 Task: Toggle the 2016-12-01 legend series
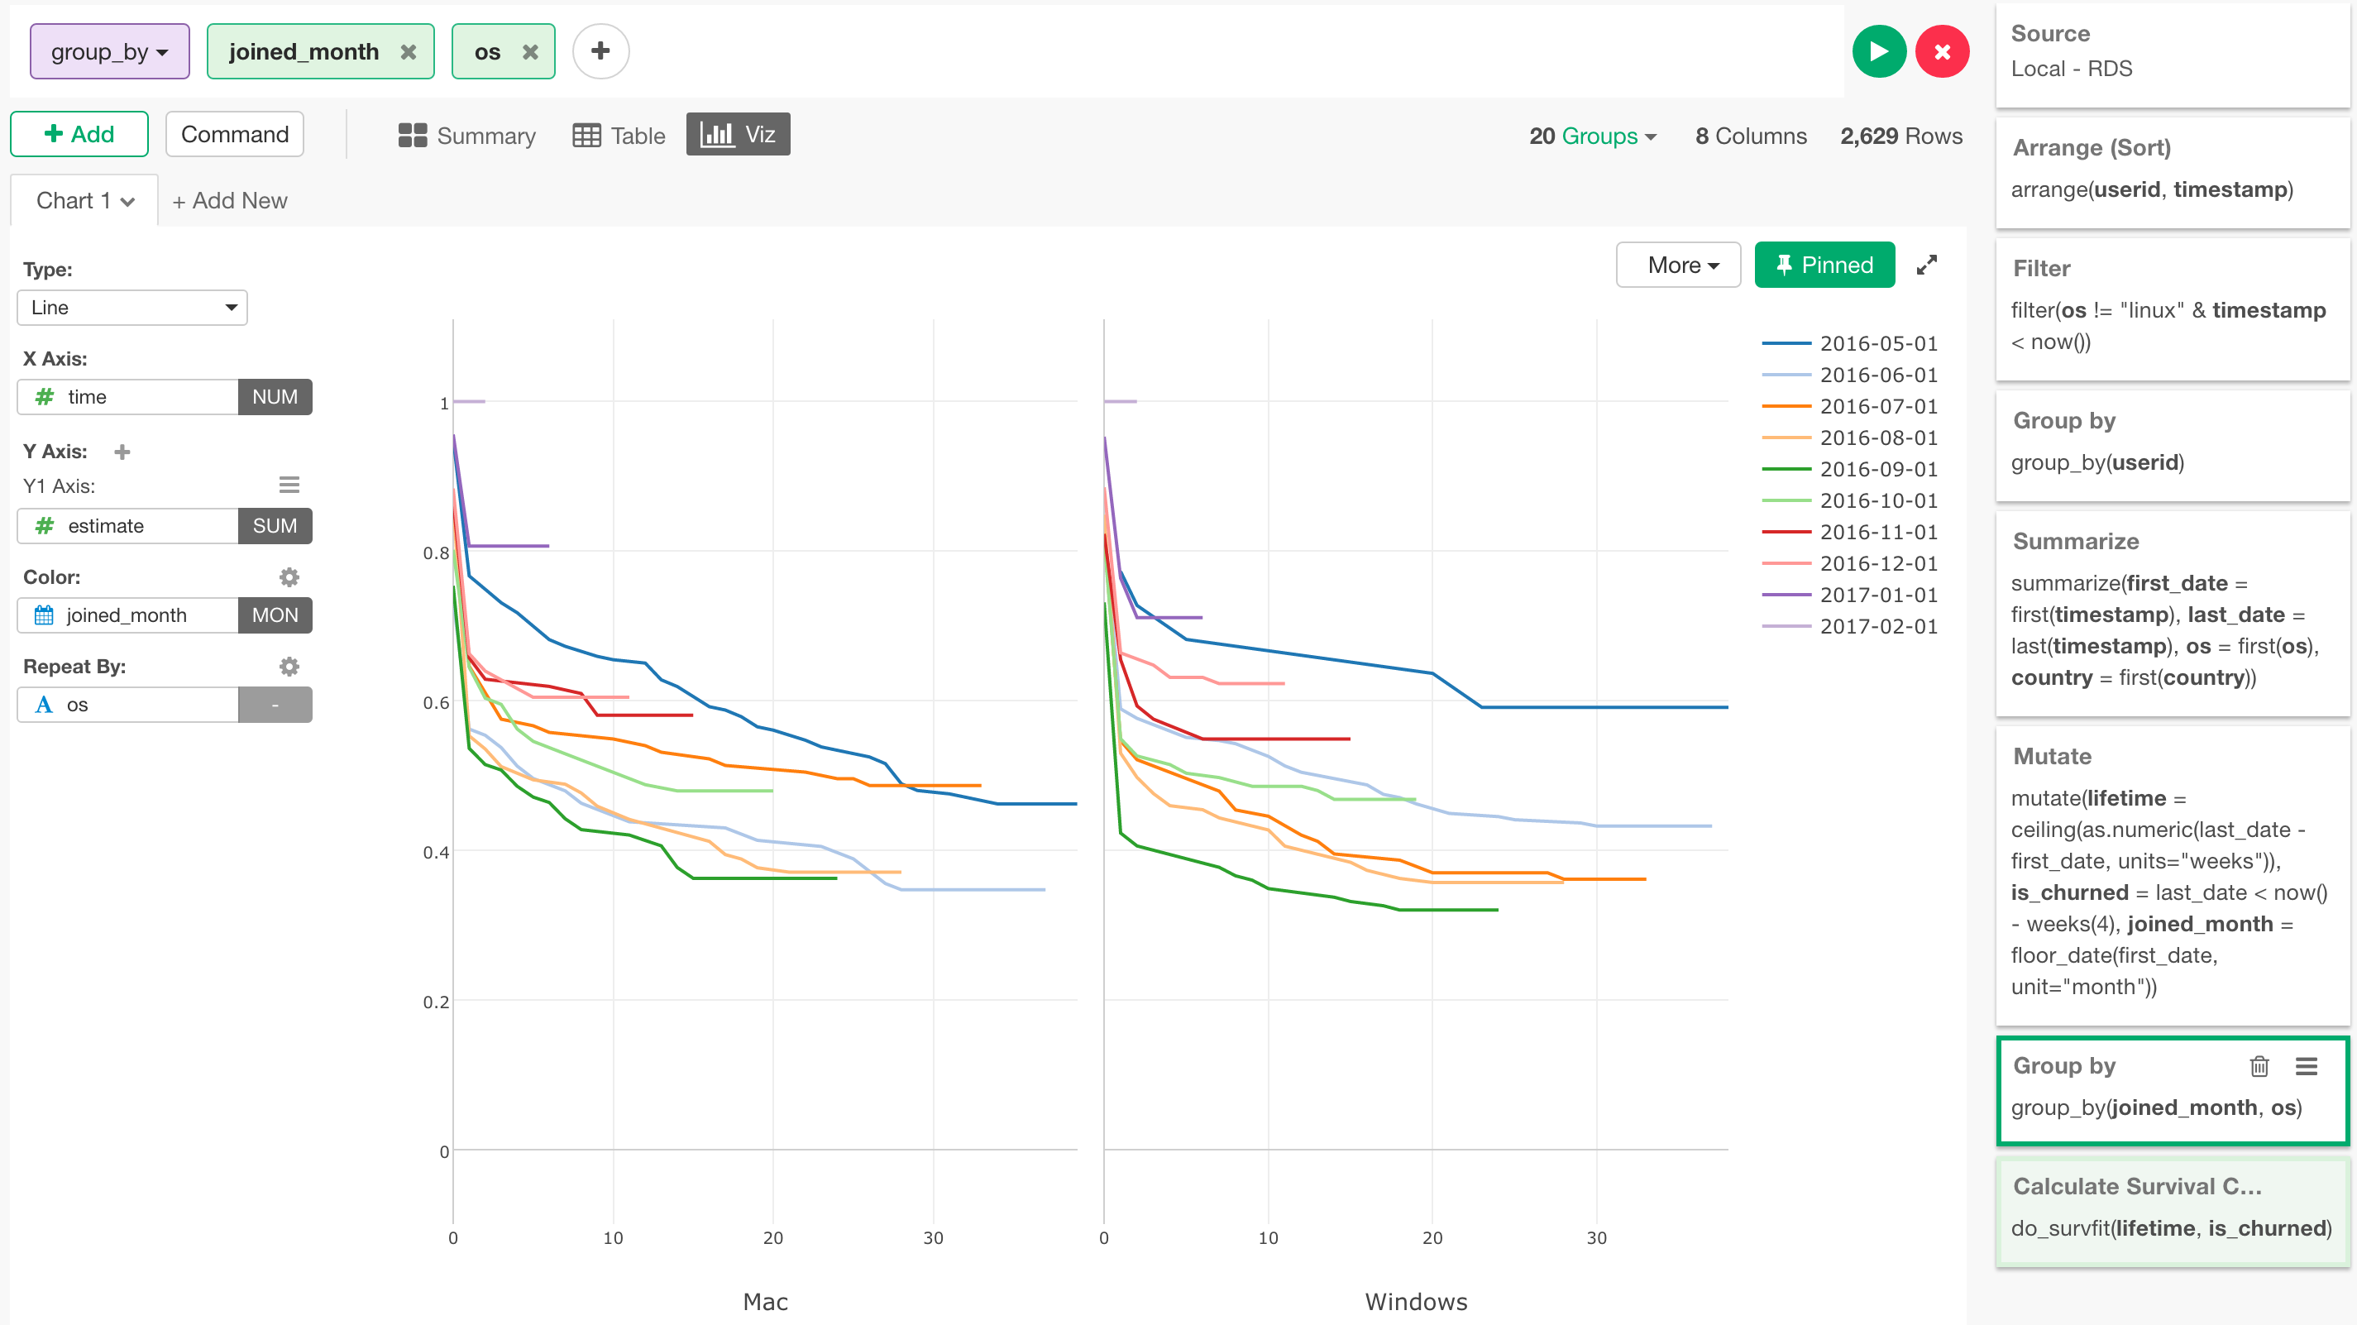point(1850,562)
